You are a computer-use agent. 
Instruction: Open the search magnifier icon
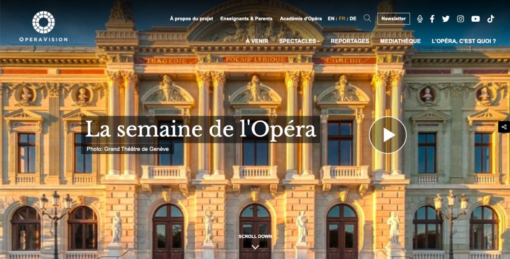pos(367,18)
